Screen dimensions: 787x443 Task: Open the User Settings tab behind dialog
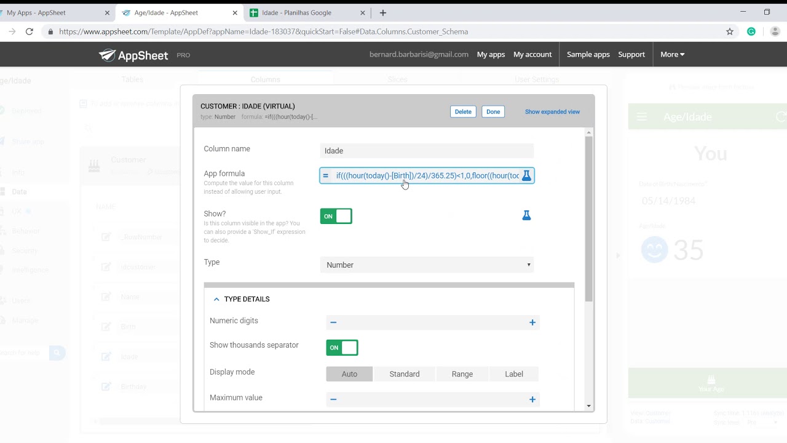pos(537,79)
